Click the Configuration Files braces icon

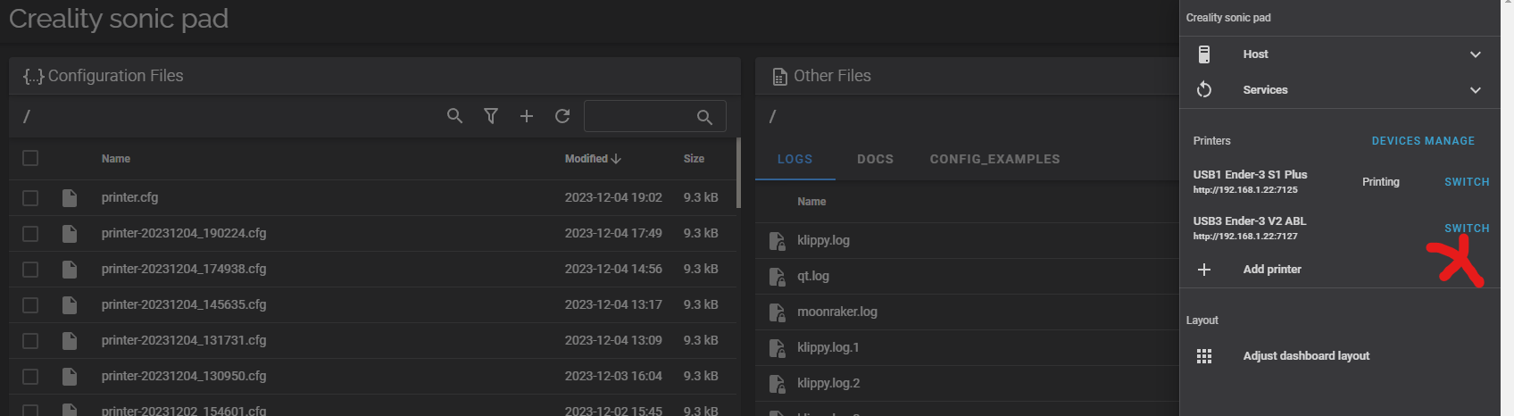34,77
